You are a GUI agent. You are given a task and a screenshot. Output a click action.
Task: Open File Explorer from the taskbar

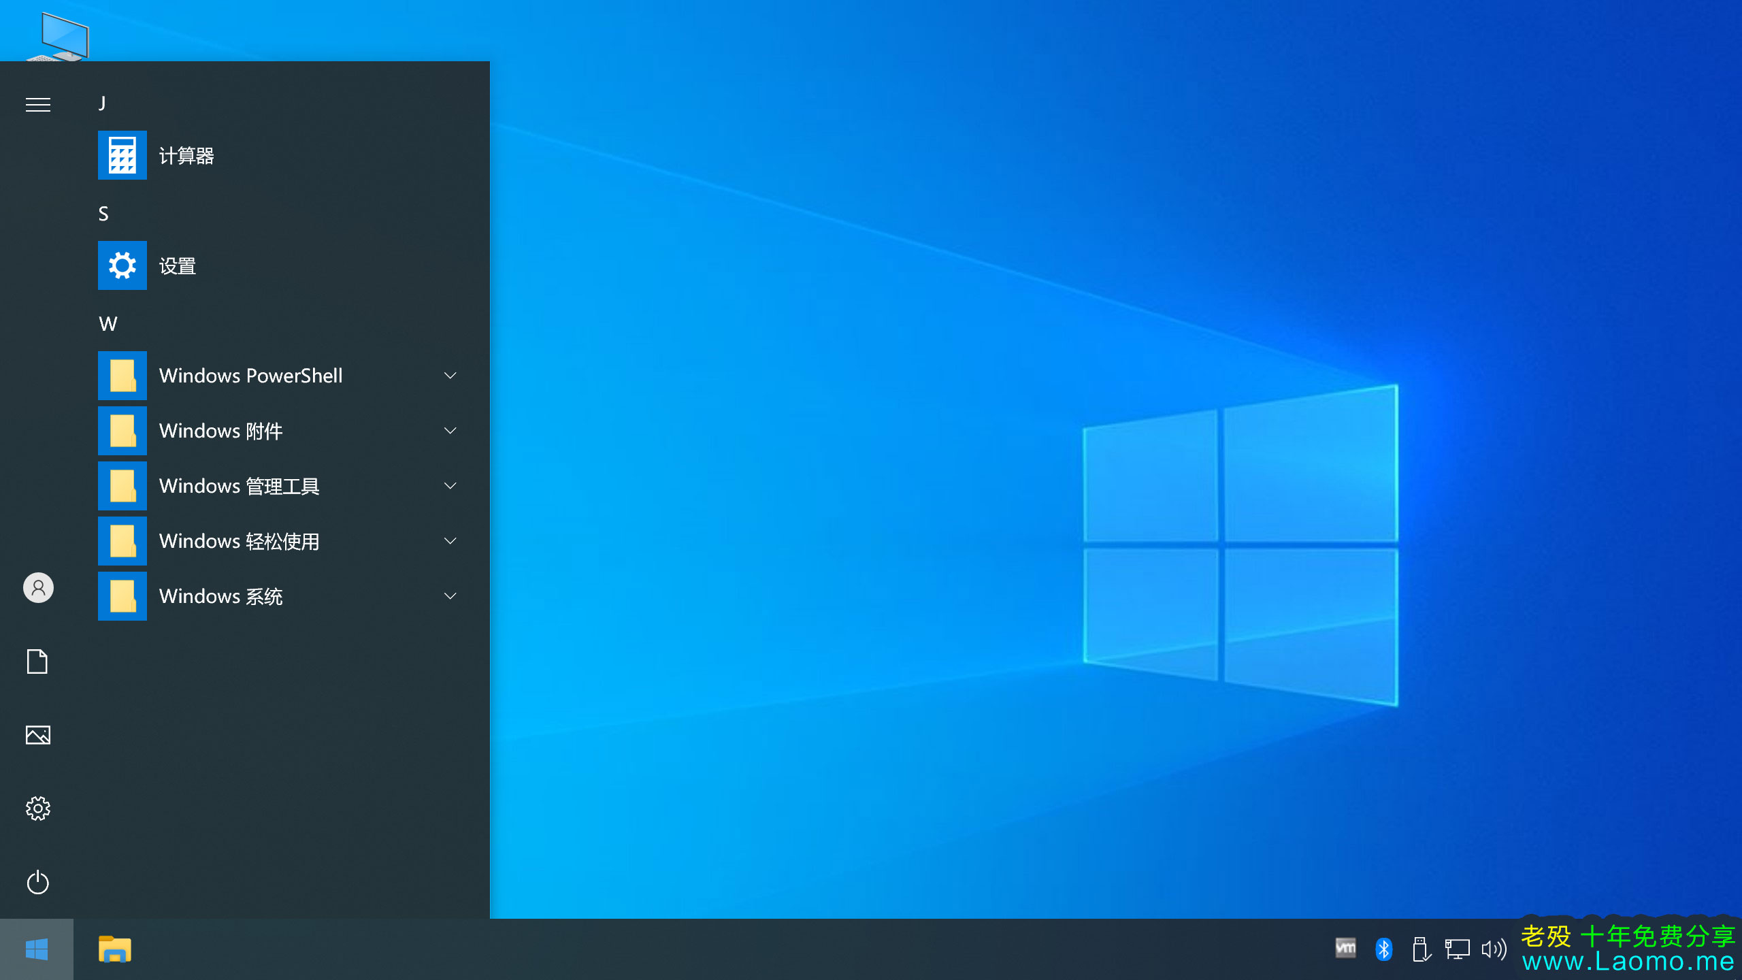tap(115, 949)
